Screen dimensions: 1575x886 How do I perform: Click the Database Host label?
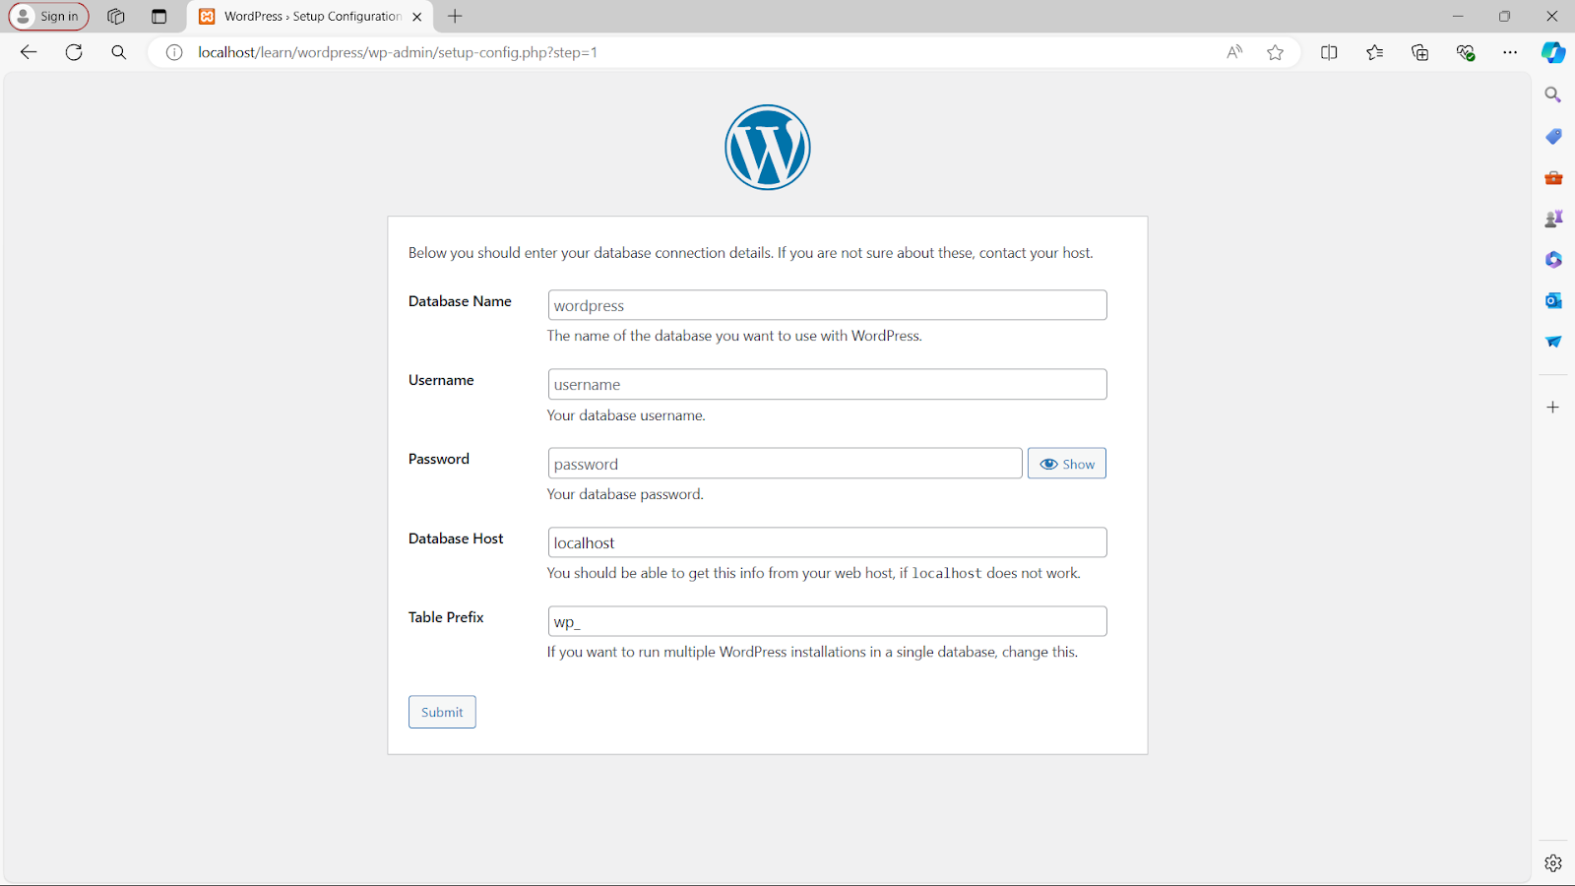click(456, 538)
